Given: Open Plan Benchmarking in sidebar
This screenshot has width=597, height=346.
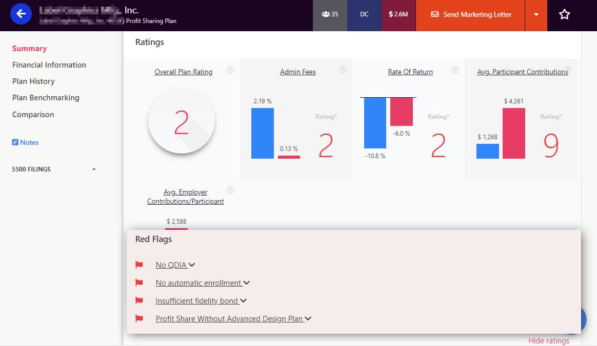Looking at the screenshot, I should [x=46, y=98].
